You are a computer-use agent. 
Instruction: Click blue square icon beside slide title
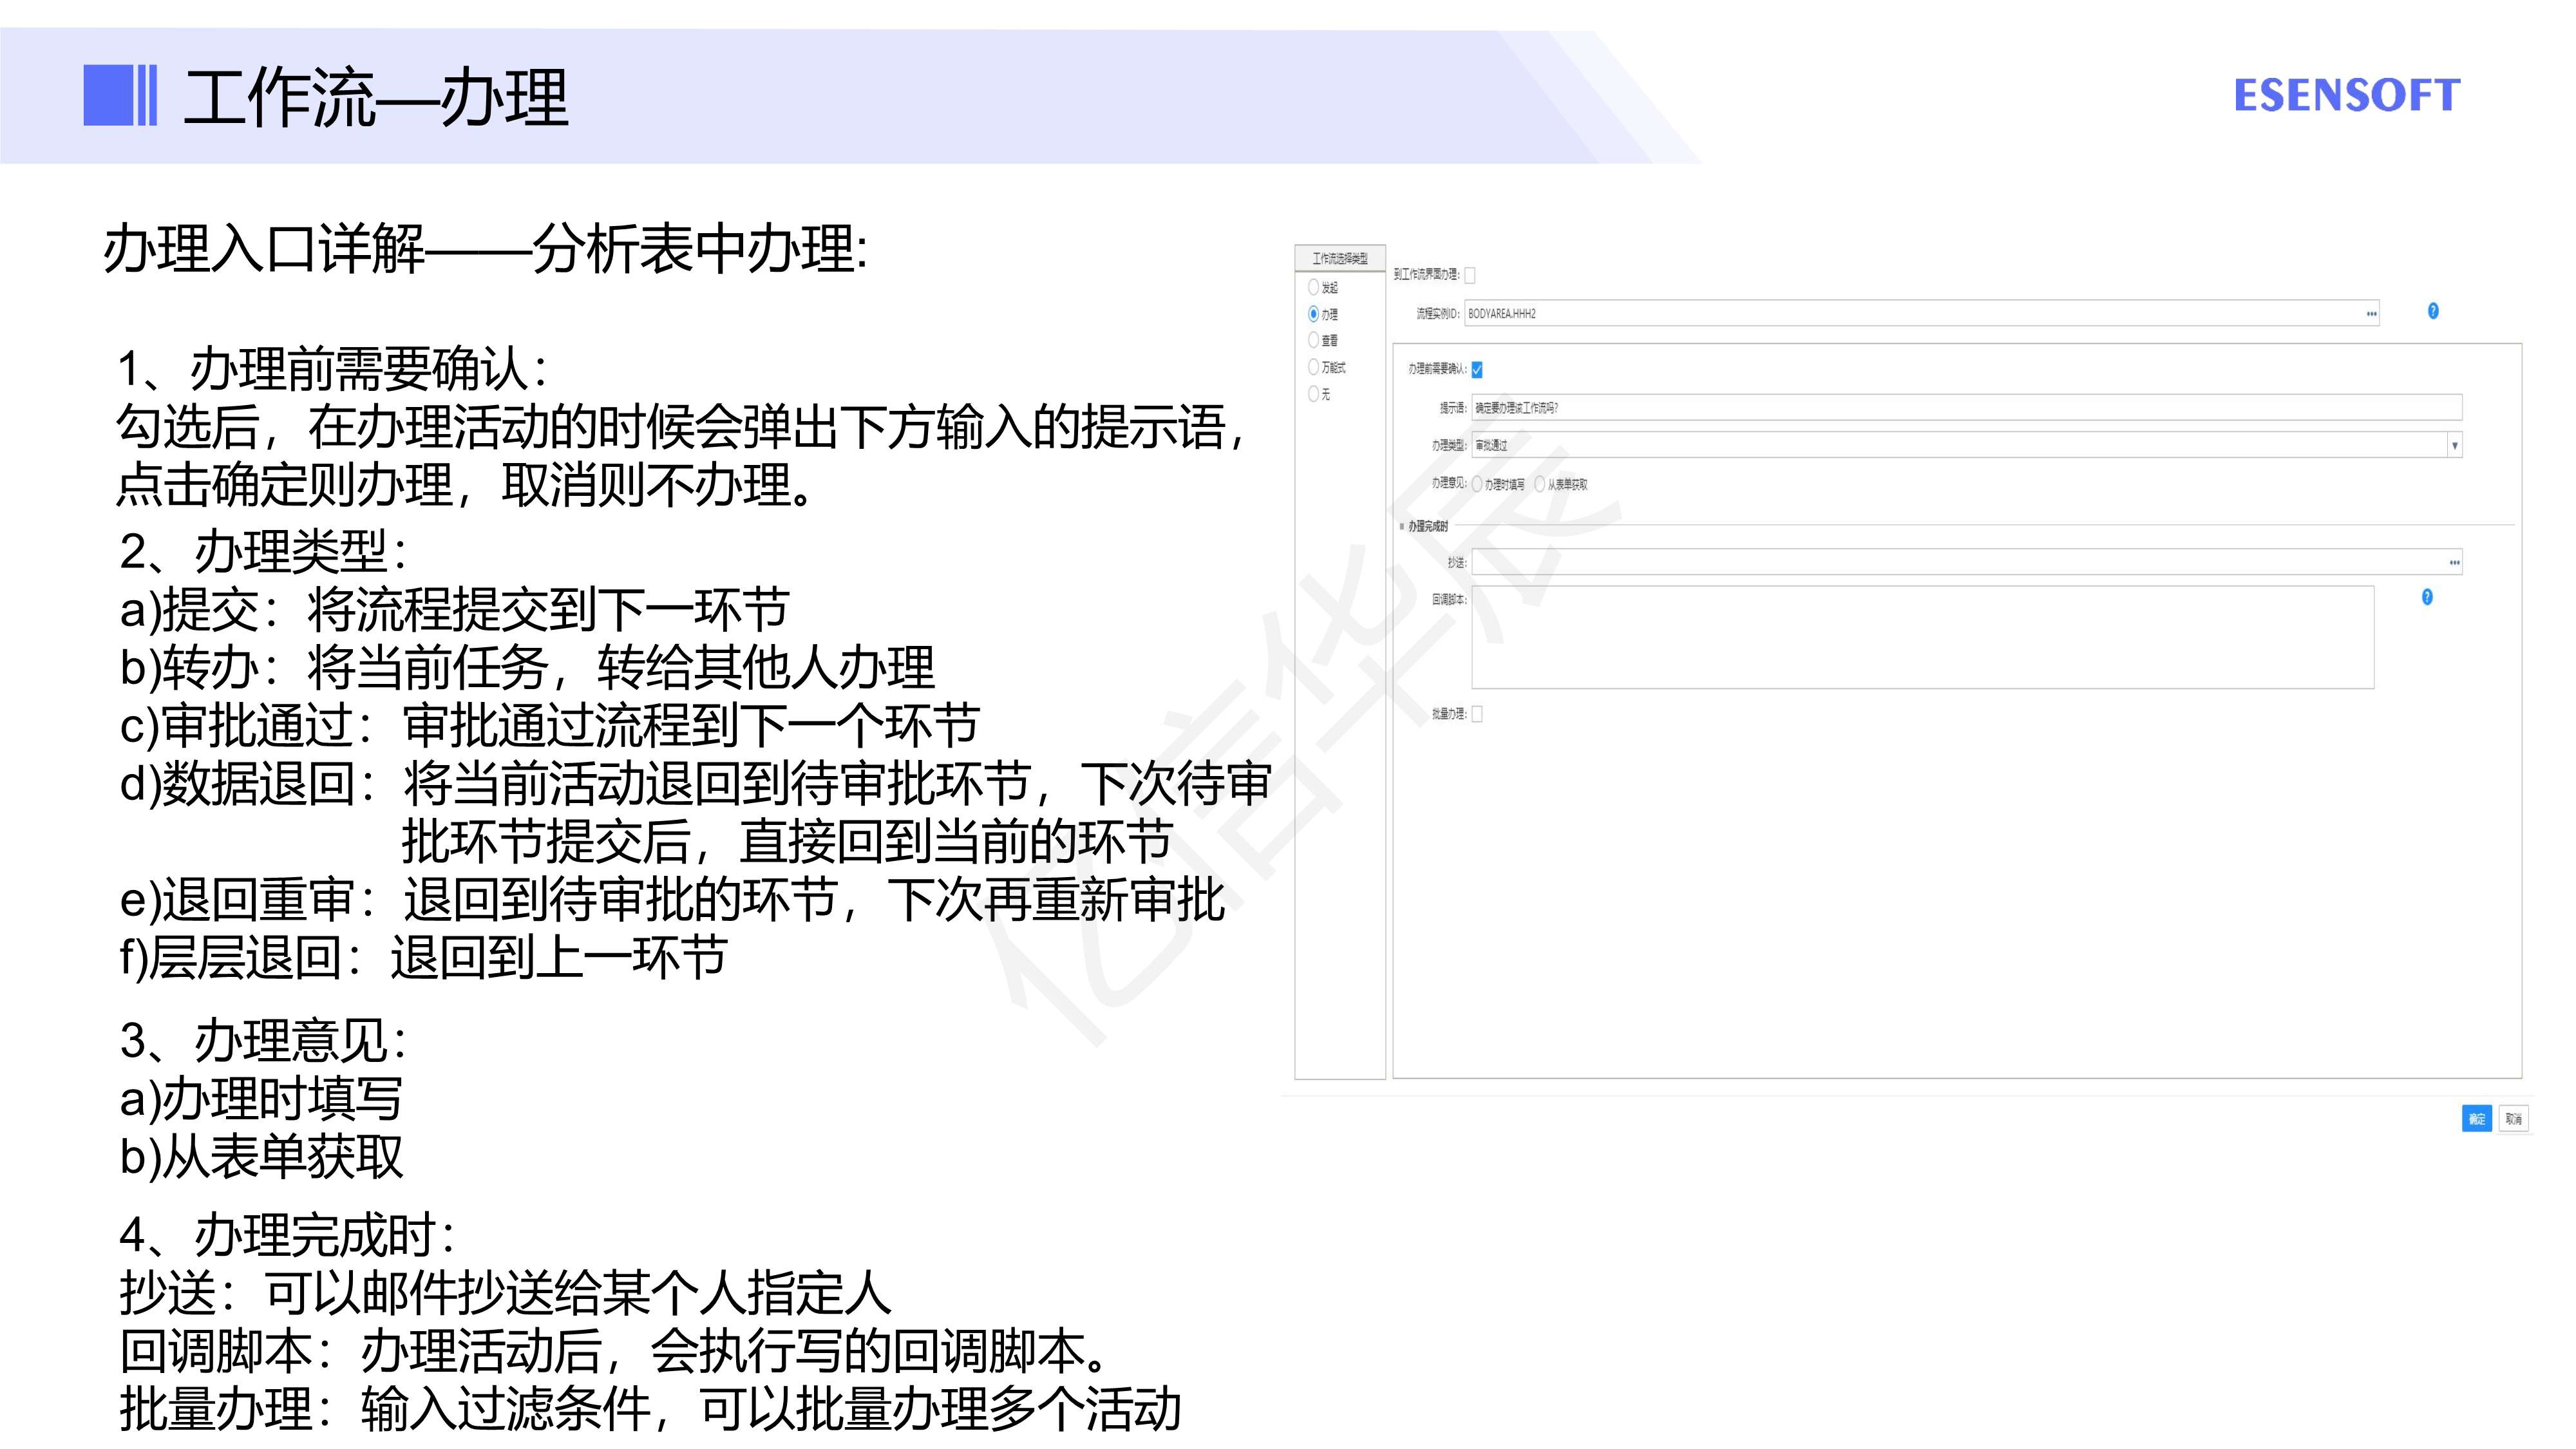pyautogui.click(x=108, y=96)
